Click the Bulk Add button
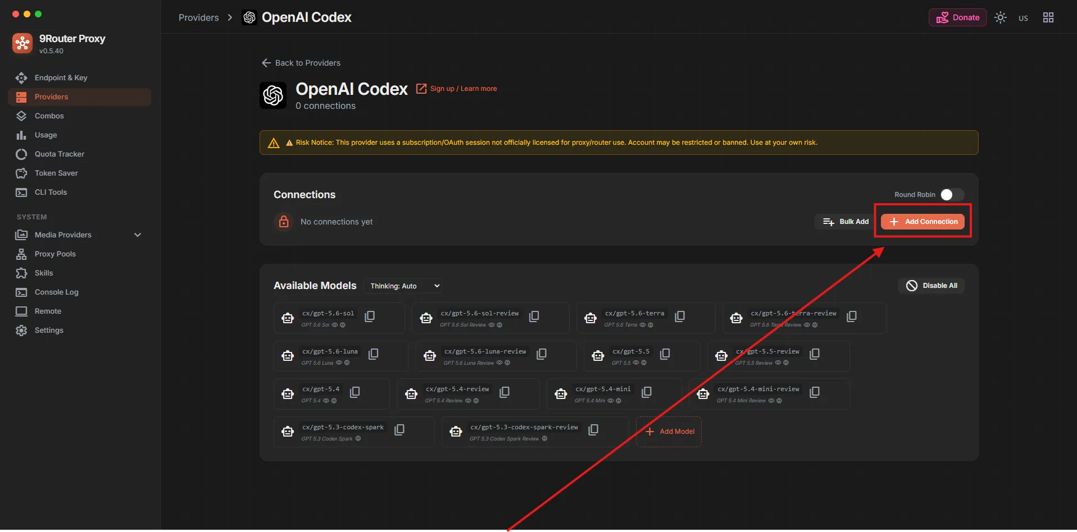 point(845,222)
